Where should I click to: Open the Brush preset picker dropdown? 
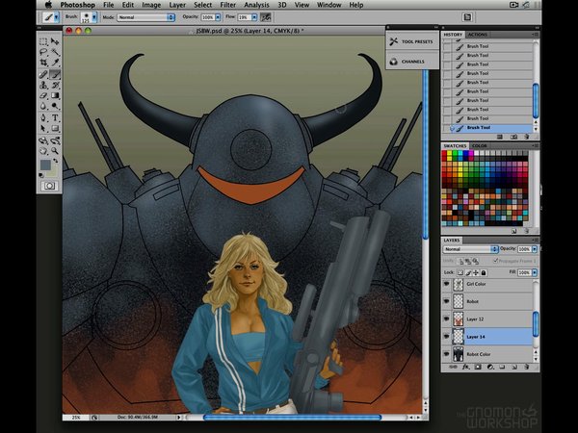click(x=94, y=17)
